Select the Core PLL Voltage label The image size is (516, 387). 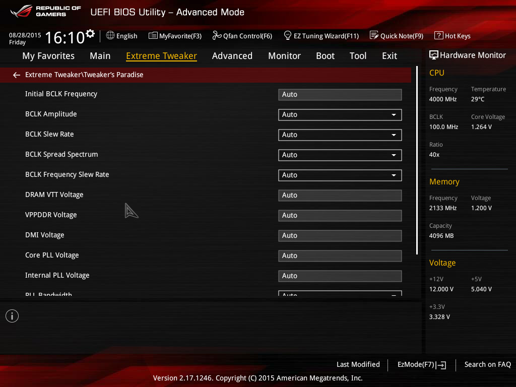[x=52, y=255]
